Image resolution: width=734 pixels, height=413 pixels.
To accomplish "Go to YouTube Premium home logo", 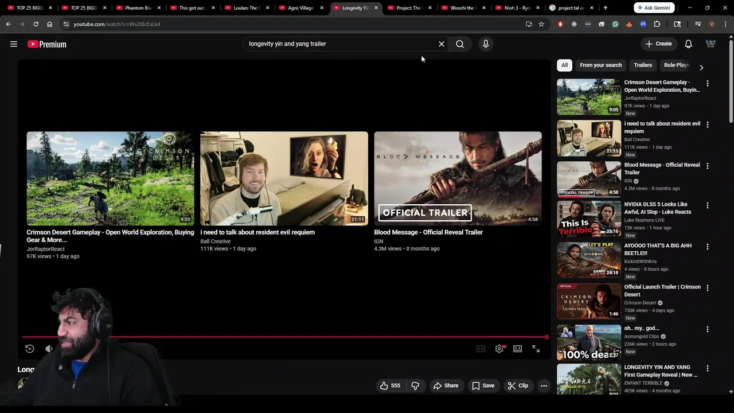I will [x=47, y=44].
